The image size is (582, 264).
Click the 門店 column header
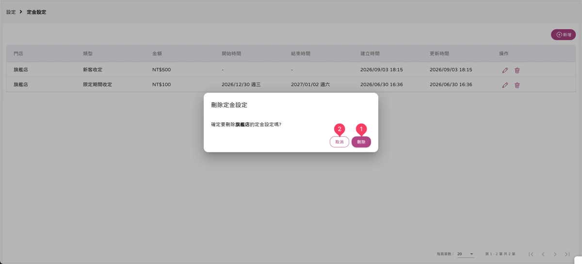coord(18,53)
